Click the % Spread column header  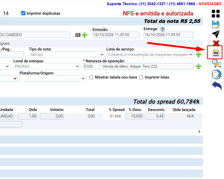pyautogui.click(x=117, y=110)
